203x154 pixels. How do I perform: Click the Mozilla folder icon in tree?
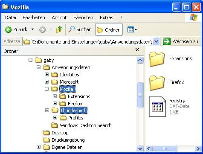tap(55, 89)
